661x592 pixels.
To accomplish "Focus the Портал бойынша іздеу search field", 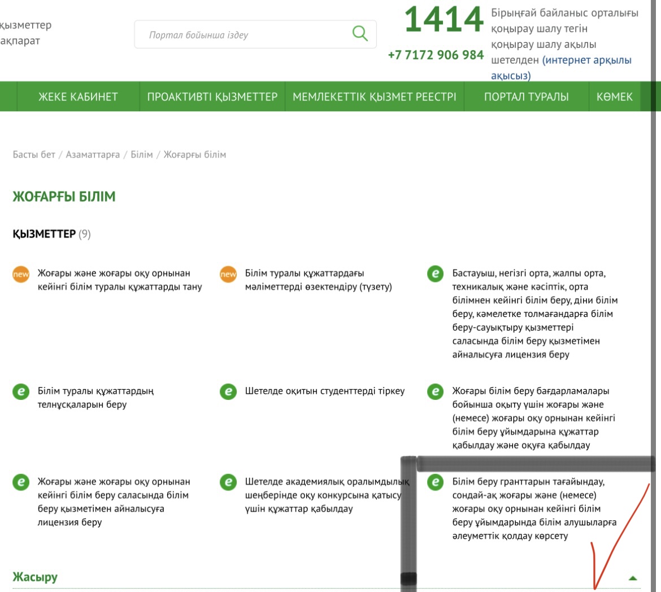I will (x=243, y=35).
